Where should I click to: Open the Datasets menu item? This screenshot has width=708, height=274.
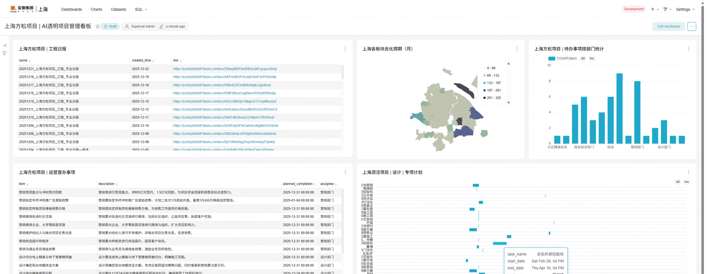tap(118, 9)
